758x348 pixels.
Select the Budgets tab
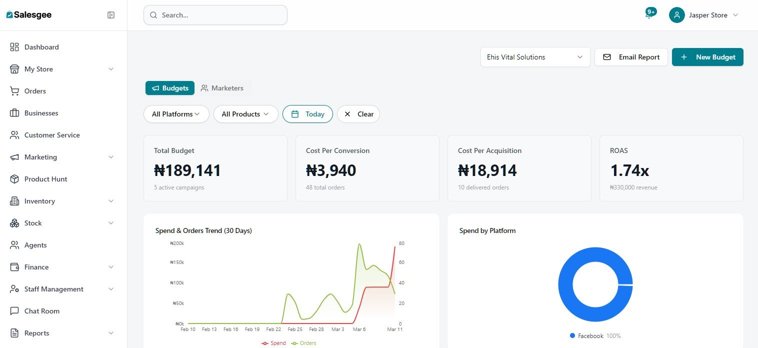pyautogui.click(x=170, y=88)
